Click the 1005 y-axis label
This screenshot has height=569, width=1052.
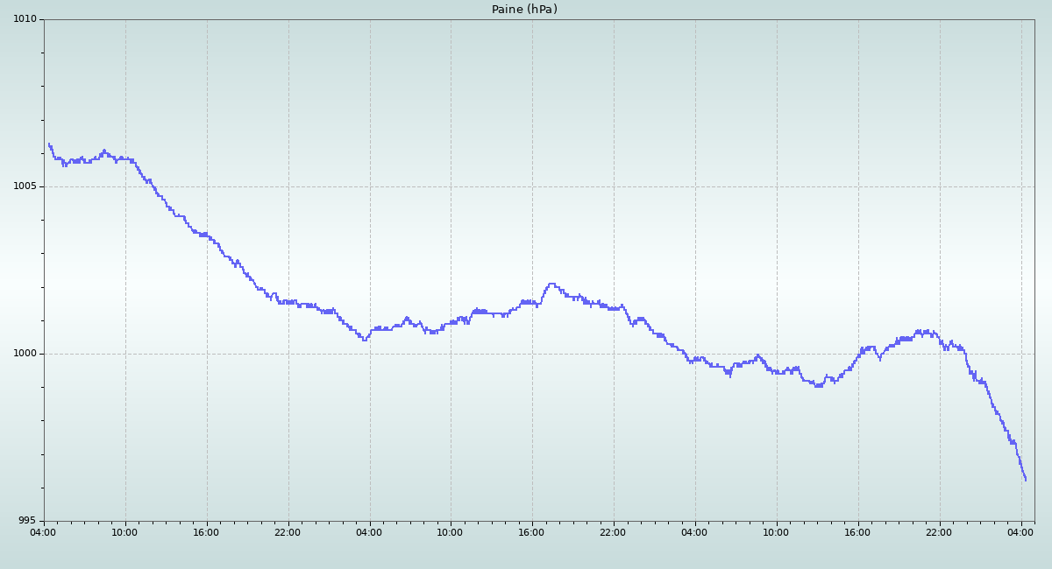point(25,186)
